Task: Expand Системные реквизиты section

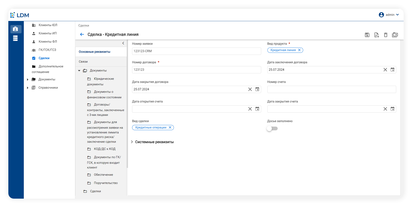Action: [132, 142]
